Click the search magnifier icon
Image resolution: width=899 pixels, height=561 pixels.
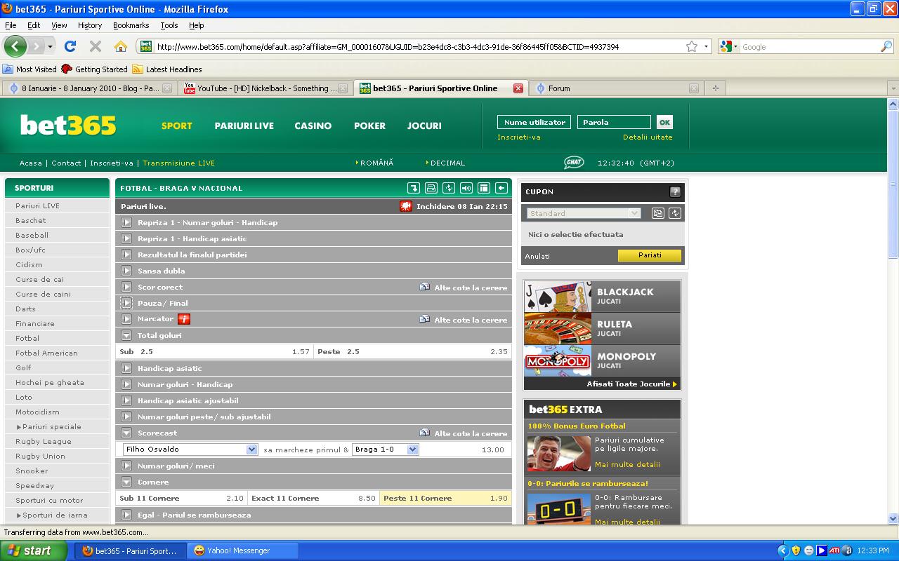pos(886,47)
